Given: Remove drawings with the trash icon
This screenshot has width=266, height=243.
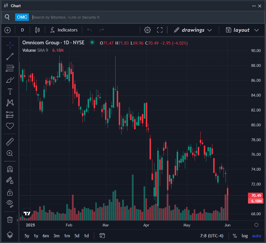Looking at the screenshot, I should click(x=10, y=220).
